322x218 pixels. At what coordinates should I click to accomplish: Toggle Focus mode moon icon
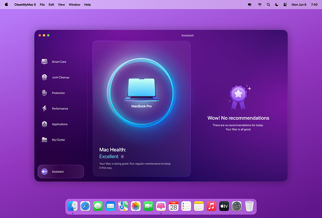[x=277, y=4]
